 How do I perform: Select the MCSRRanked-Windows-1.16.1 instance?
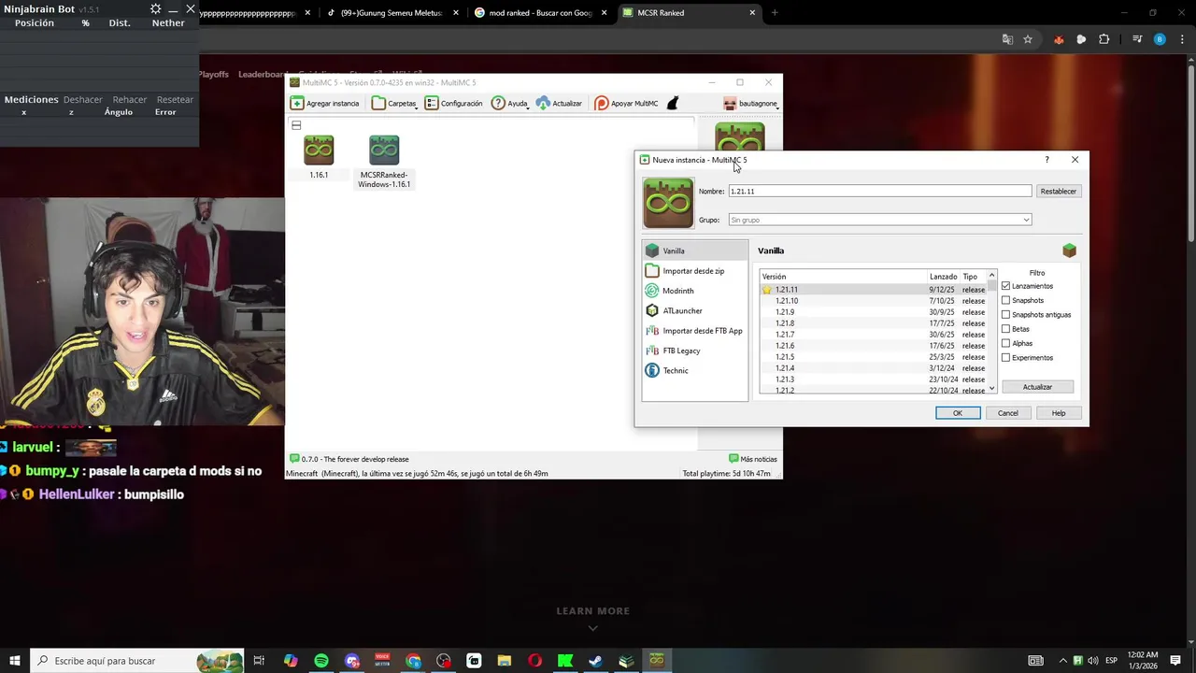(384, 162)
